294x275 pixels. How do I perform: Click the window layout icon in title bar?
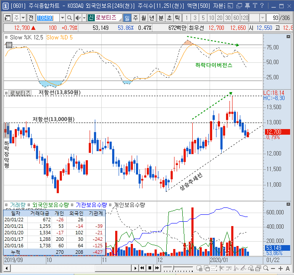[230, 6]
